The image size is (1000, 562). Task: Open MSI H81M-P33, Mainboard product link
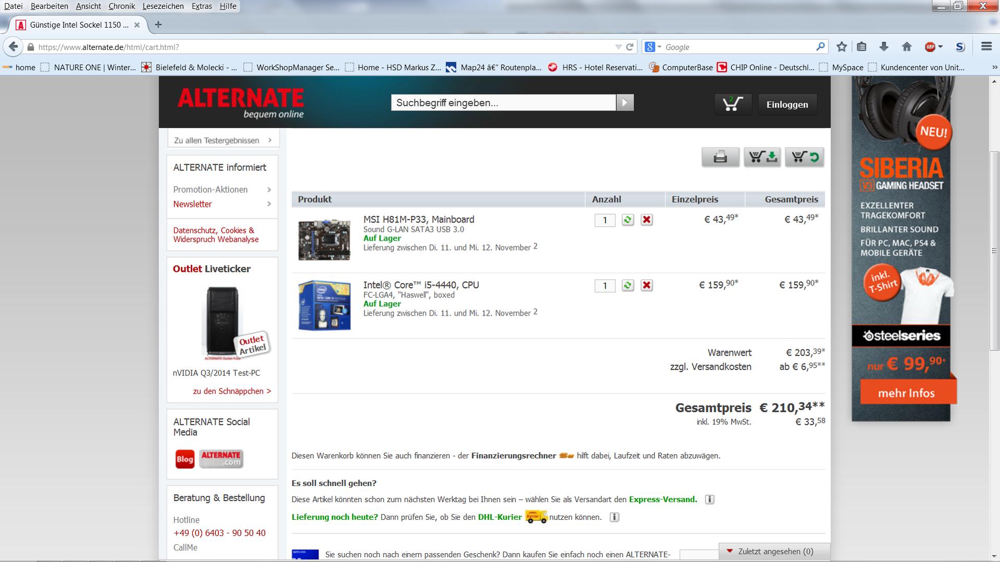[418, 219]
